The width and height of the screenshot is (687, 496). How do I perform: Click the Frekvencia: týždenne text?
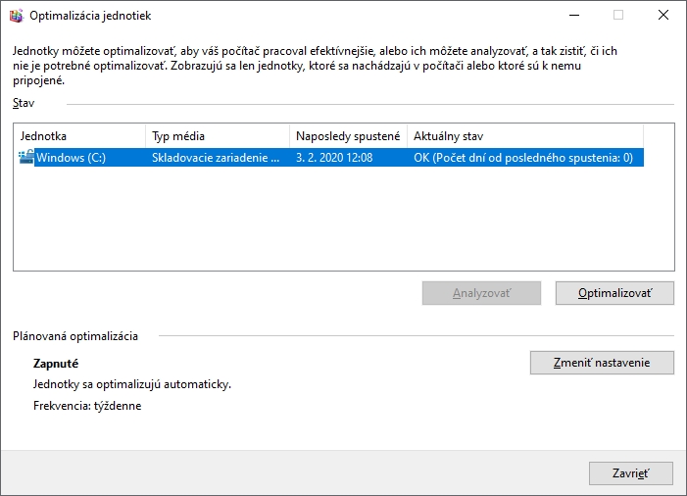click(87, 406)
